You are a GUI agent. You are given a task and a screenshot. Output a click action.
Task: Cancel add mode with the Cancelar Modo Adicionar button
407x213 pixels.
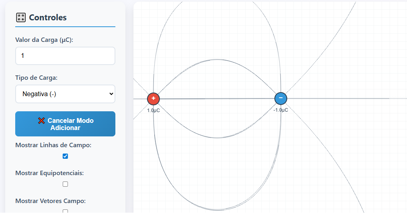pyautogui.click(x=65, y=124)
